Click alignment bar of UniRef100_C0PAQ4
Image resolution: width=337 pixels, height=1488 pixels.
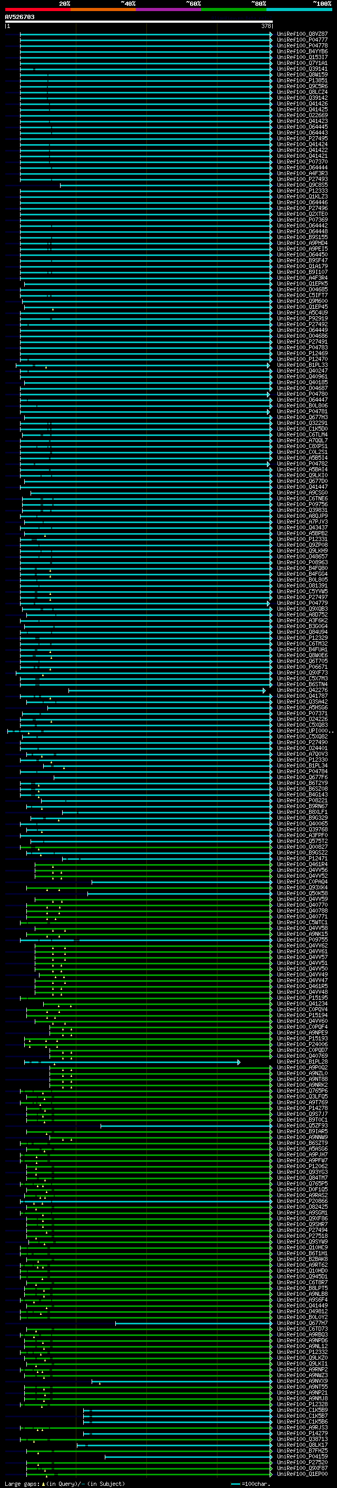point(182,882)
